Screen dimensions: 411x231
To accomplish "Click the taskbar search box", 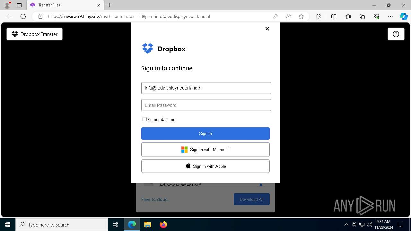I will 62,225.
